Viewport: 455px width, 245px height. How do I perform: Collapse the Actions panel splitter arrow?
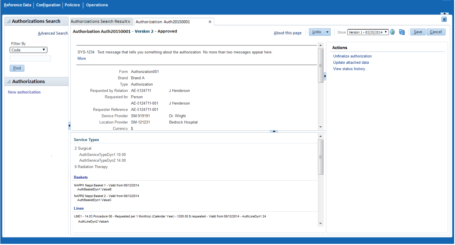pyautogui.click(x=325, y=76)
